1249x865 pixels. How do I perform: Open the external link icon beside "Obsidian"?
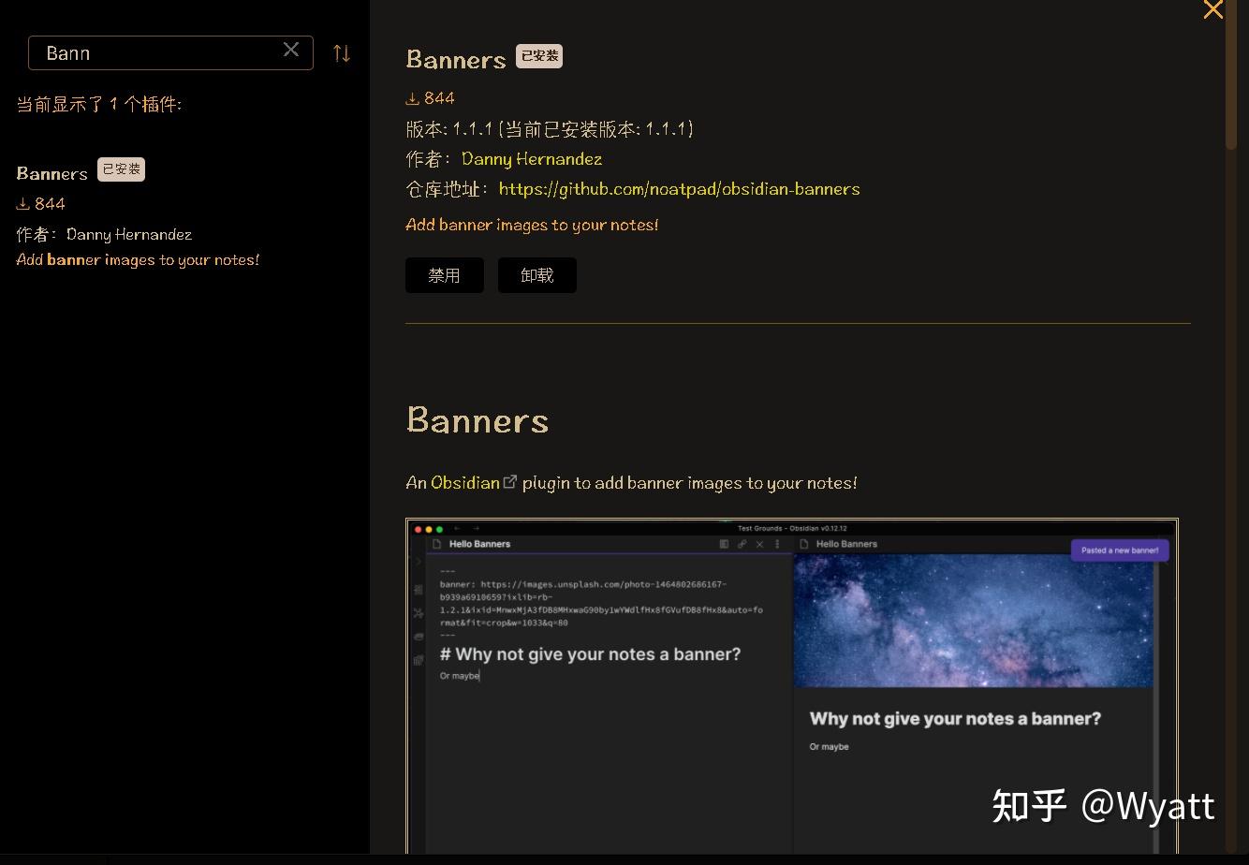(x=509, y=480)
